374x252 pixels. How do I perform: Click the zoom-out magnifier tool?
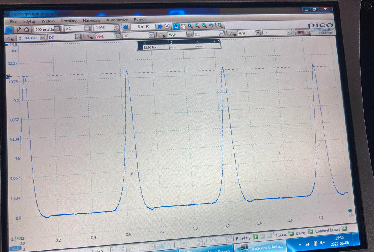click(204, 26)
